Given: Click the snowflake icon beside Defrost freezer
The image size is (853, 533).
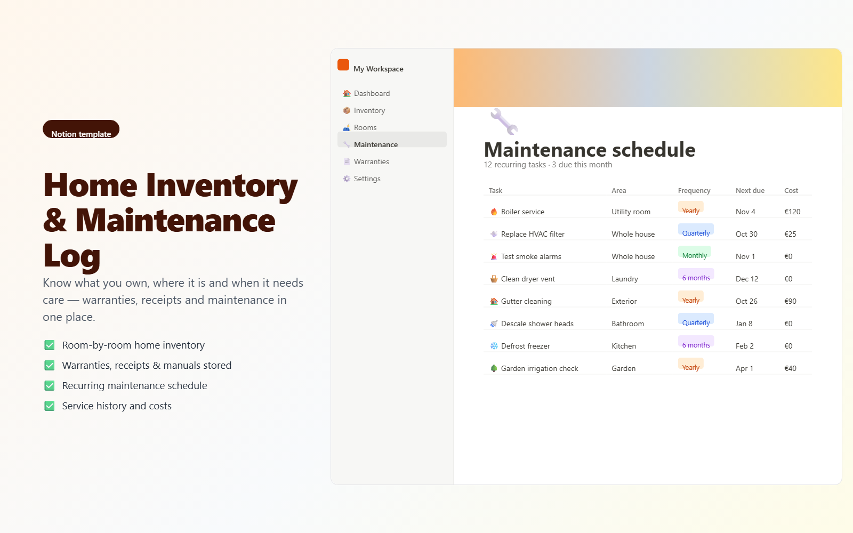Looking at the screenshot, I should pyautogui.click(x=494, y=346).
